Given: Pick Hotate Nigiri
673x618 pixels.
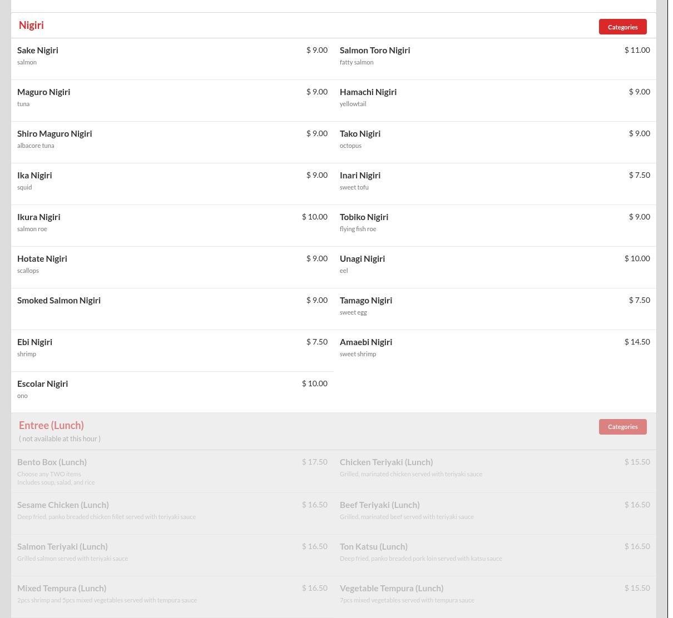Looking at the screenshot, I should pyautogui.click(x=172, y=267).
